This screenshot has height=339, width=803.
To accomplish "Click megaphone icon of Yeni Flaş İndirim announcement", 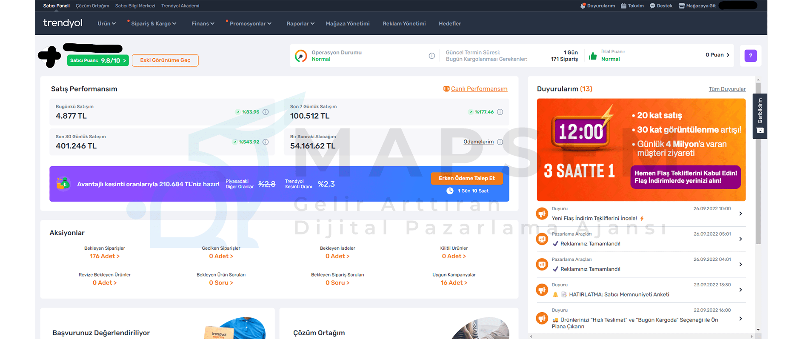I will point(542,214).
